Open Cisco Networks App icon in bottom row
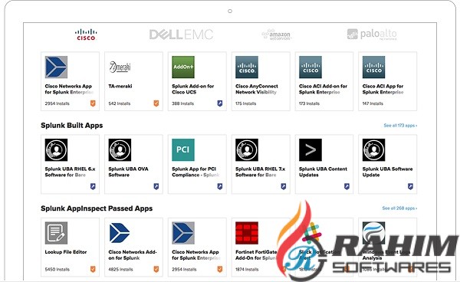The height and width of the screenshot is (282, 460). [x=183, y=233]
